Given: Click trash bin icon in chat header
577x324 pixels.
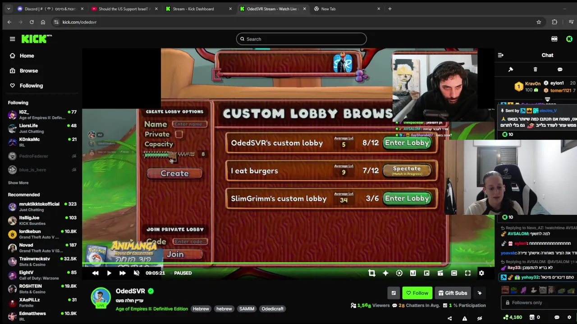Looking at the screenshot, I should 535,70.
